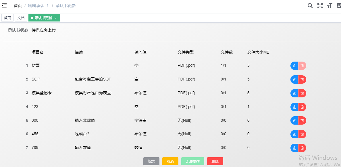
Task: Click the gray 新增 button
Action: [151, 161]
